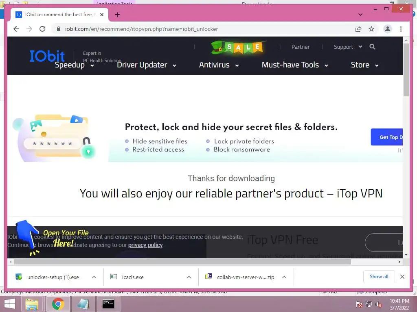The height and width of the screenshot is (312, 417).
Task: Click the 'Thanks for downloading' text
Action: (x=231, y=178)
